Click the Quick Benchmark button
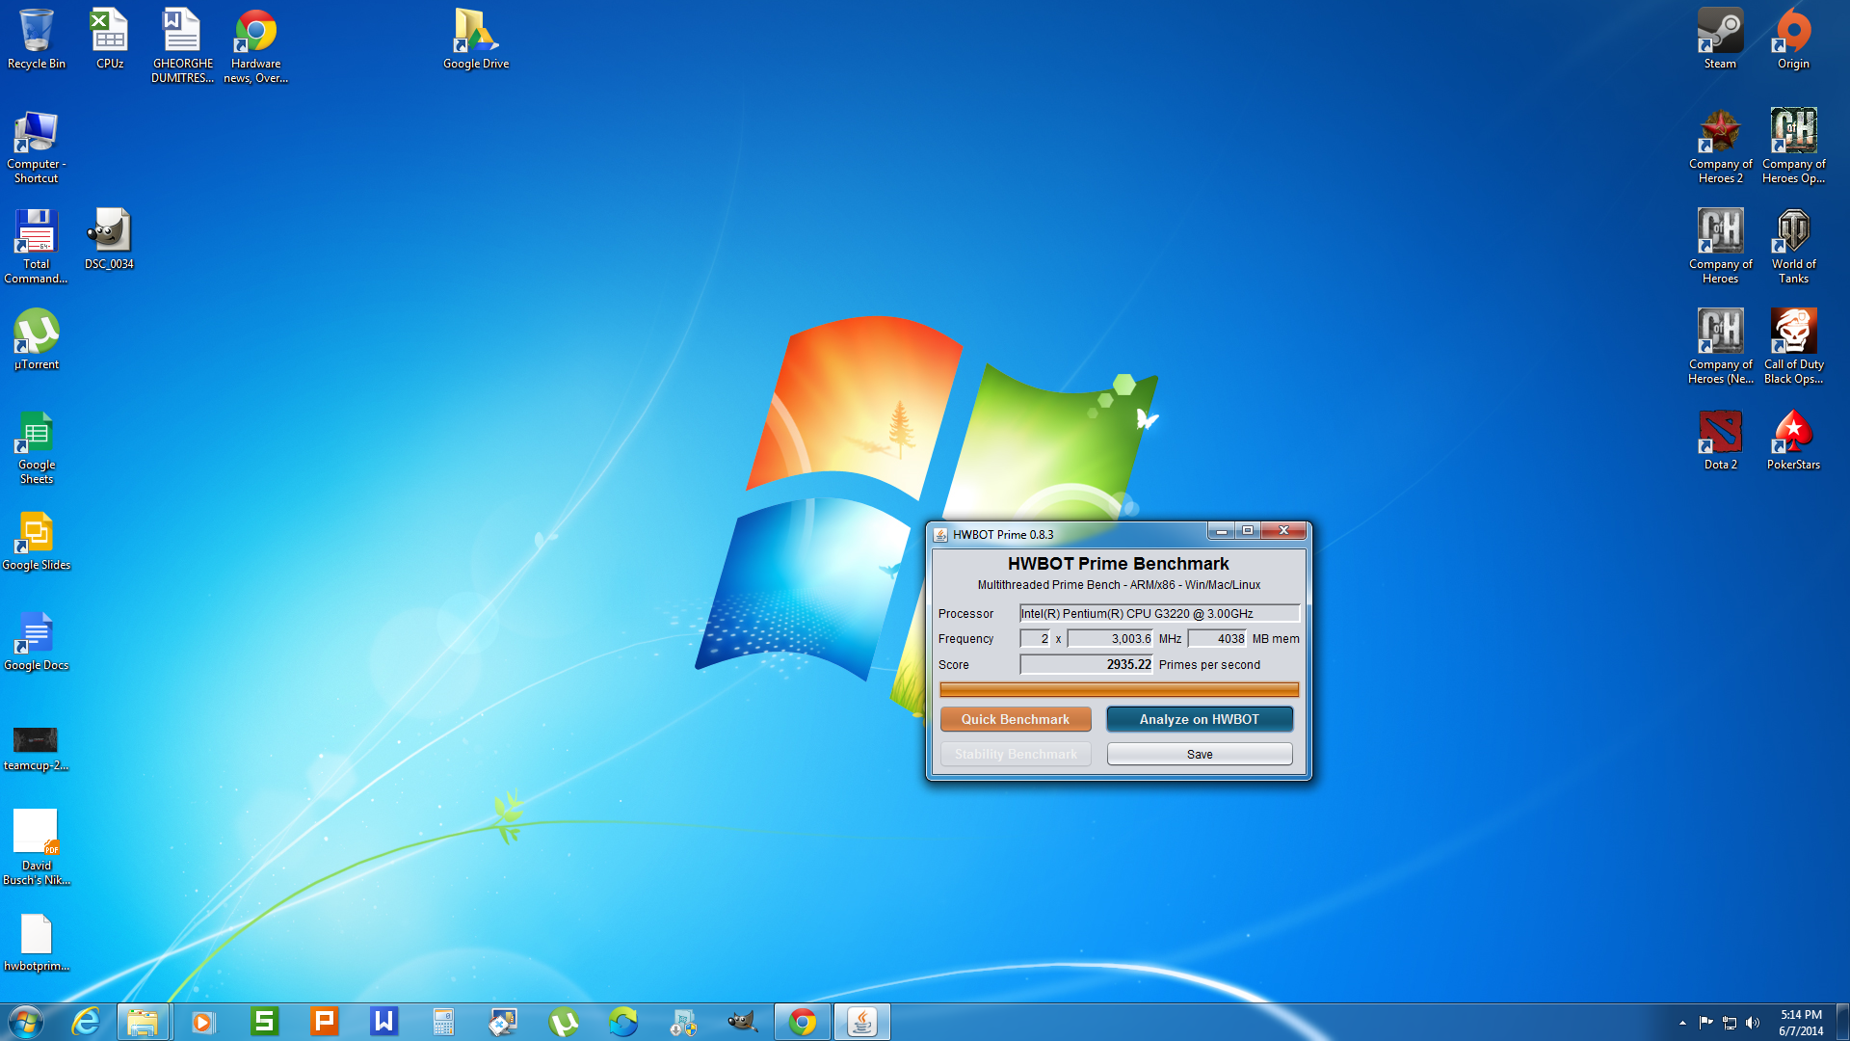The width and height of the screenshot is (1850, 1041). (x=1015, y=719)
